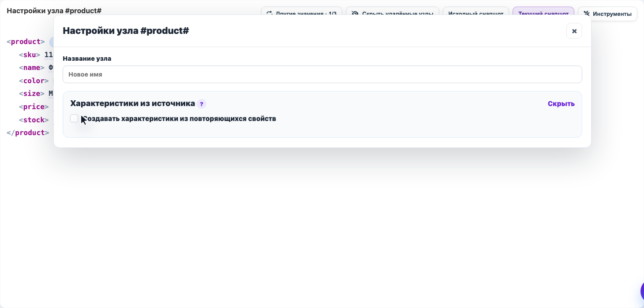Click the Название узла input field

click(x=322, y=74)
